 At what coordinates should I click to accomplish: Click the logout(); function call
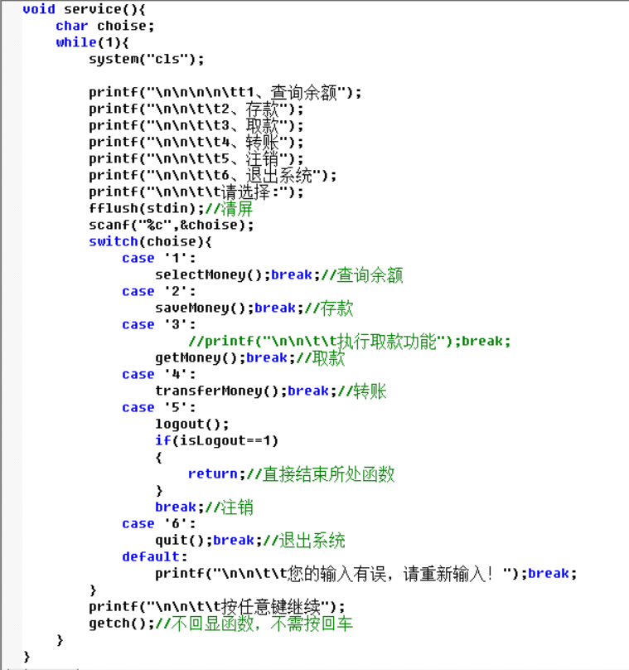click(191, 425)
